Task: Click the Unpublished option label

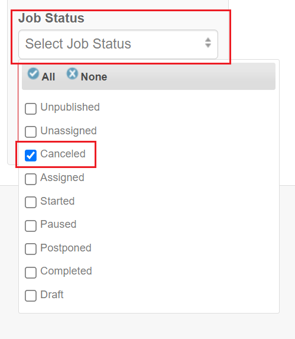Action: click(x=70, y=107)
